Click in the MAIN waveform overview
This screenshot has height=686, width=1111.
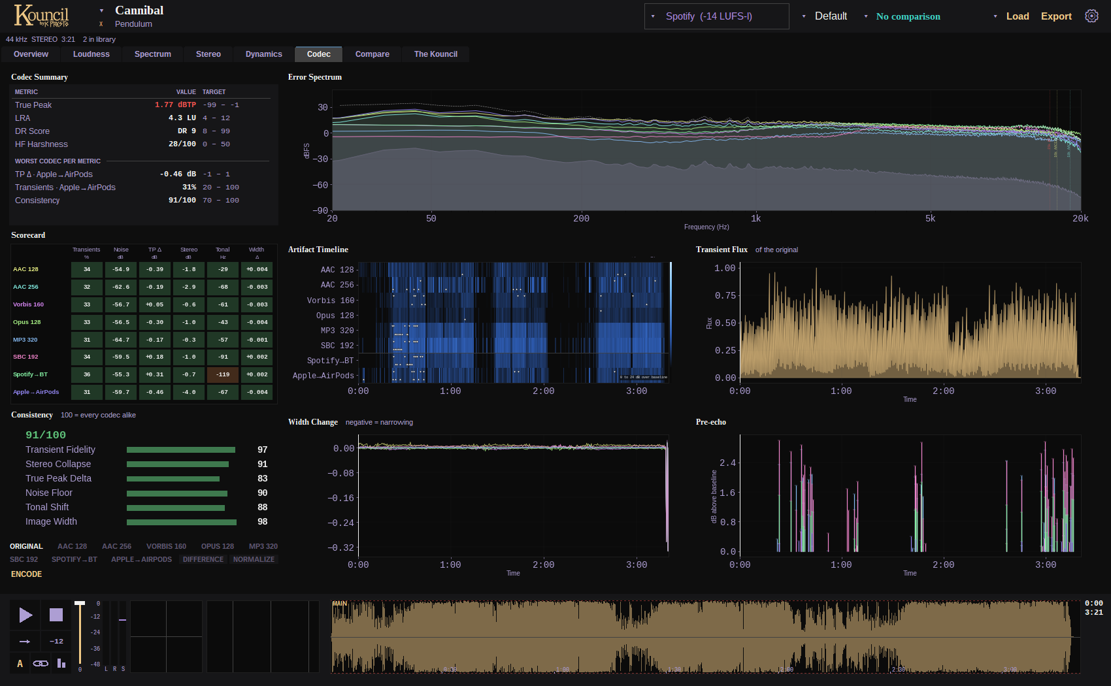(705, 637)
